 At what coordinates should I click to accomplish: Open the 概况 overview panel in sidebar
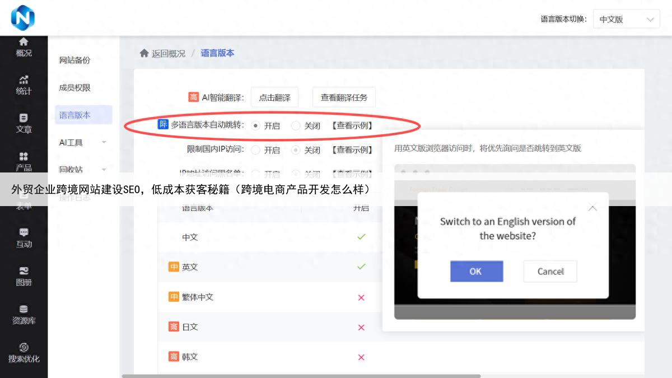(24, 48)
